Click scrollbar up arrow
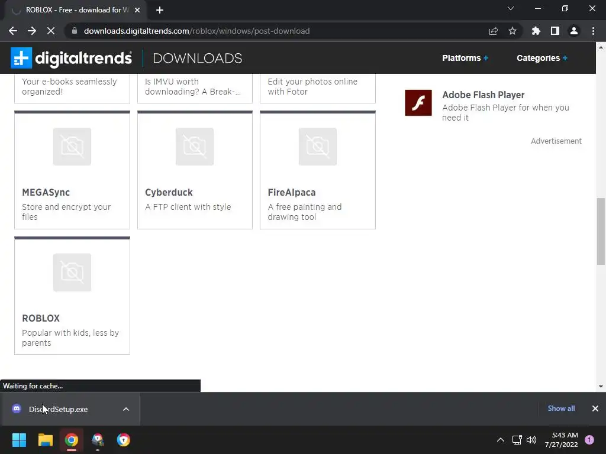The height and width of the screenshot is (454, 606). [x=601, y=47]
